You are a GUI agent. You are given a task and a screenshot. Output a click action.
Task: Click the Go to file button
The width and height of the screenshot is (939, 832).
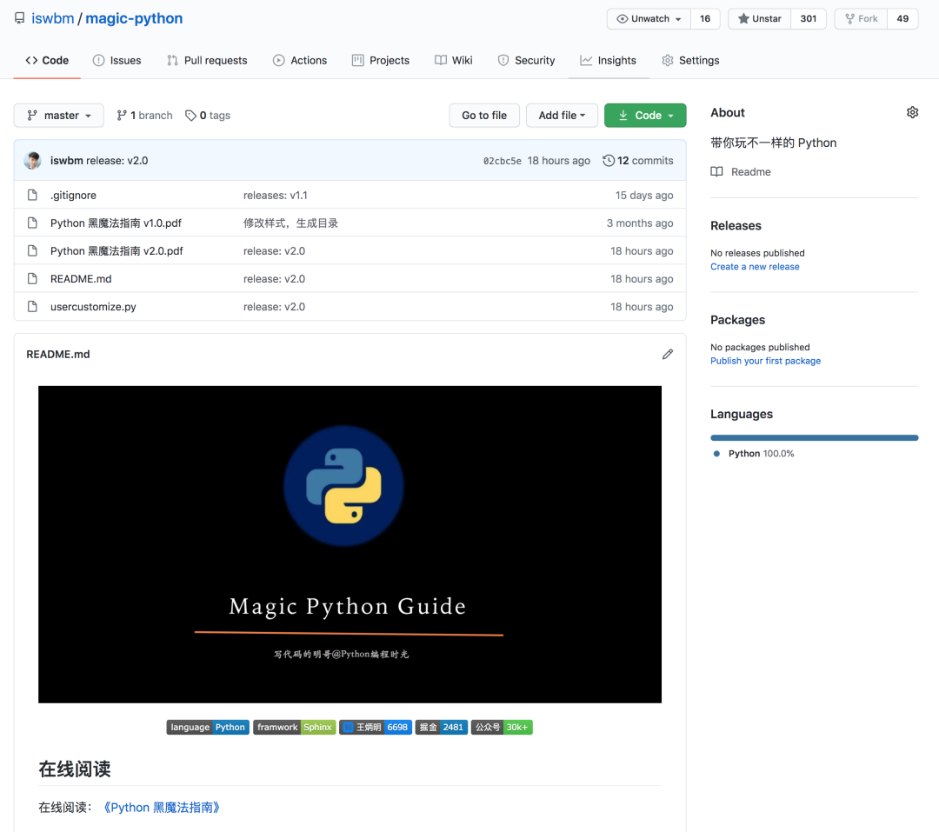484,116
